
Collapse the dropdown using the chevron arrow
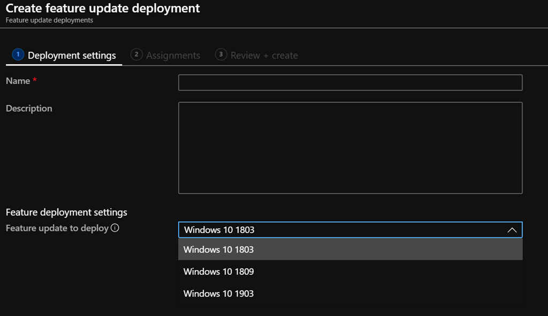pos(512,230)
